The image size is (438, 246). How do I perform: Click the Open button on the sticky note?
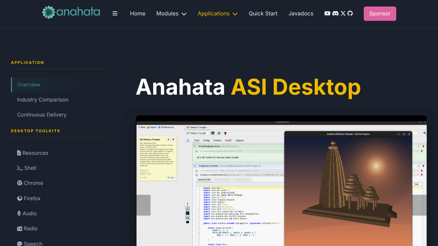point(171,178)
